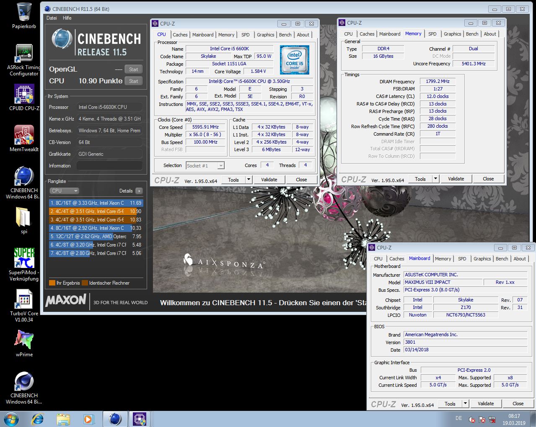The height and width of the screenshot is (427, 536).
Task: Click the BIOS version 3801 field
Action: tap(465, 342)
